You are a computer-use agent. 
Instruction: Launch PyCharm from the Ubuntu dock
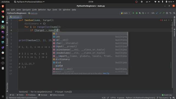click(x=3, y=27)
